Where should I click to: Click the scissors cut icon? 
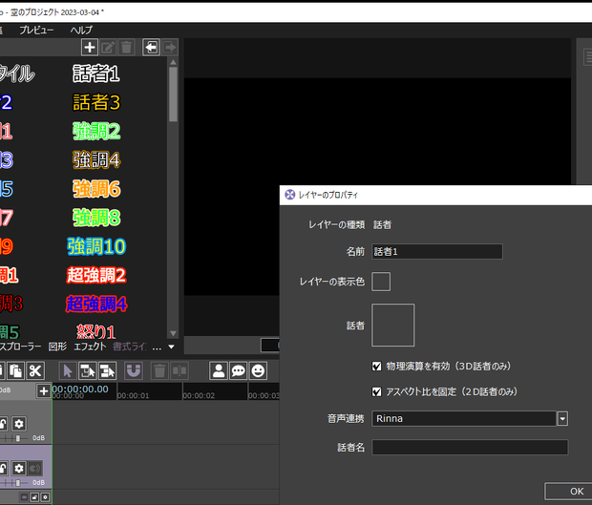click(x=35, y=371)
